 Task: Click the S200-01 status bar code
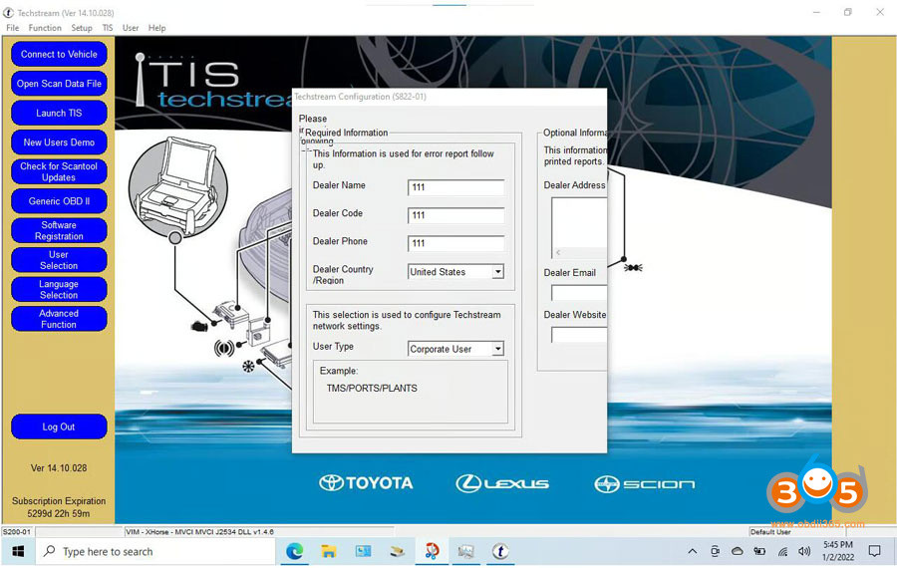coord(17,532)
